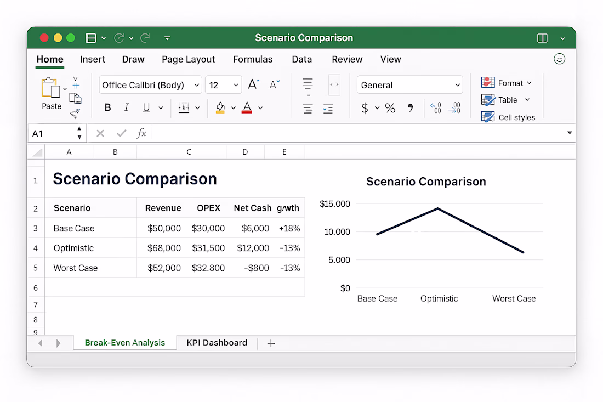Click the fx insert function icon
This screenshot has height=402, width=603.
(141, 133)
